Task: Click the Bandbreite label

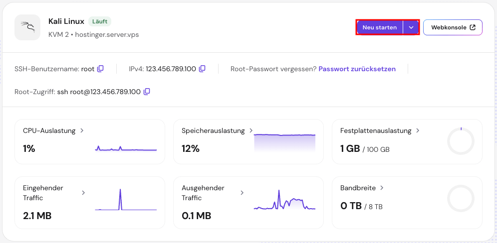Action: coord(358,188)
